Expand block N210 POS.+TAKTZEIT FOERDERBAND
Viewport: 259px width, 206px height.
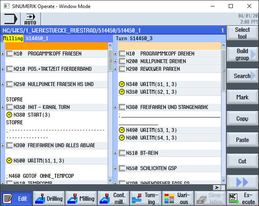coord(3,69)
